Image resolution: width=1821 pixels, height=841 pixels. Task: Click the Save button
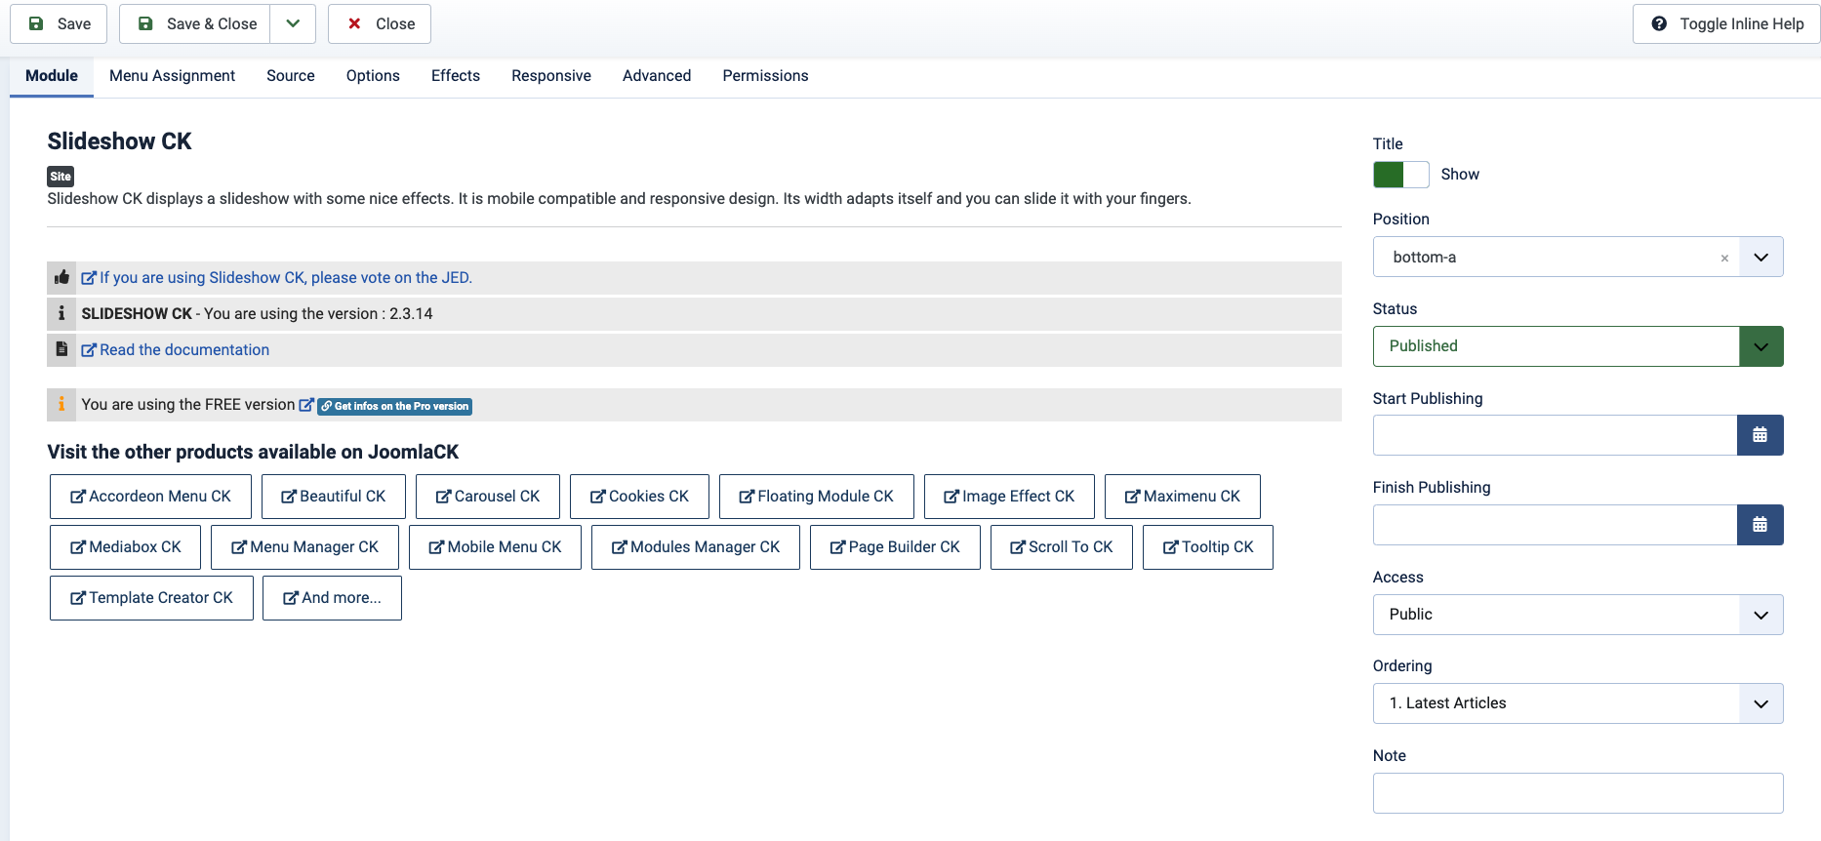coord(59,23)
